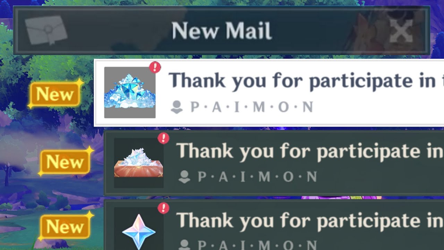Click the envelope mail icon in header
The height and width of the screenshot is (250, 444).
46,30
